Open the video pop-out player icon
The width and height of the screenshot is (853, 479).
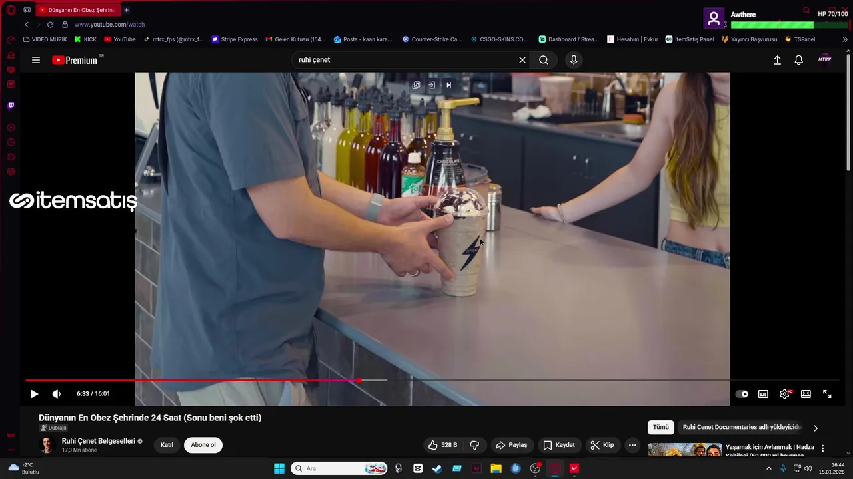[x=416, y=85]
